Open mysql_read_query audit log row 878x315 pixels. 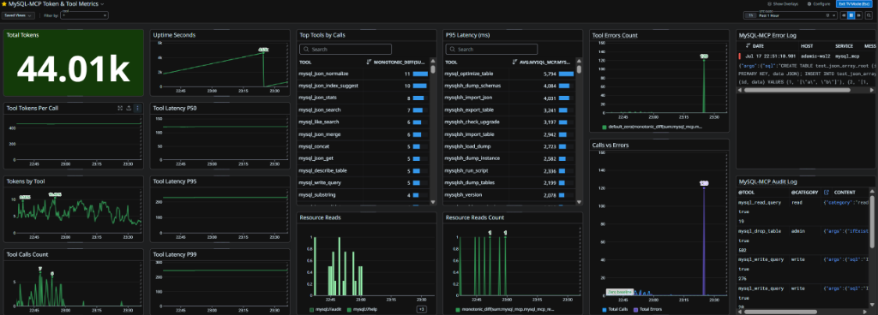[x=803, y=211]
